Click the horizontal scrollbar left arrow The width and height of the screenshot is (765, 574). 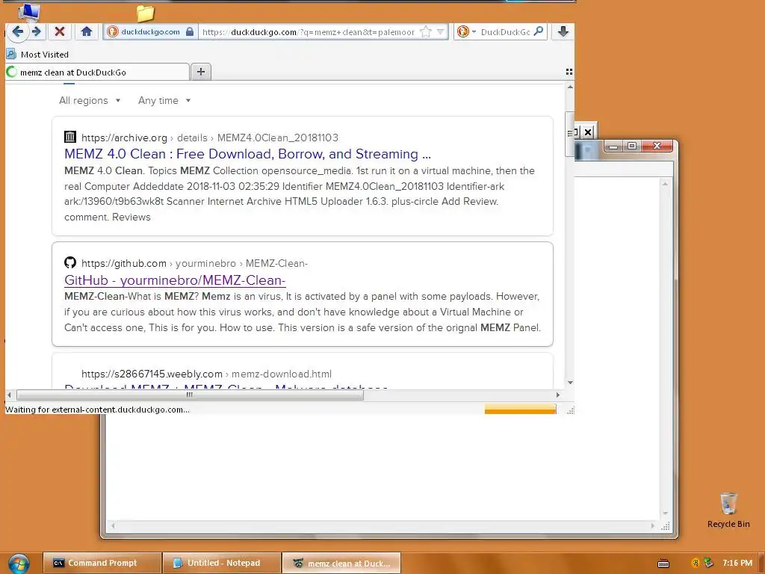coord(9,395)
